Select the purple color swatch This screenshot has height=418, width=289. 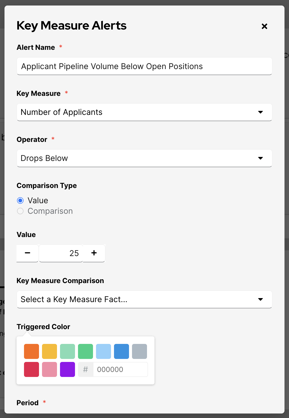(x=67, y=369)
